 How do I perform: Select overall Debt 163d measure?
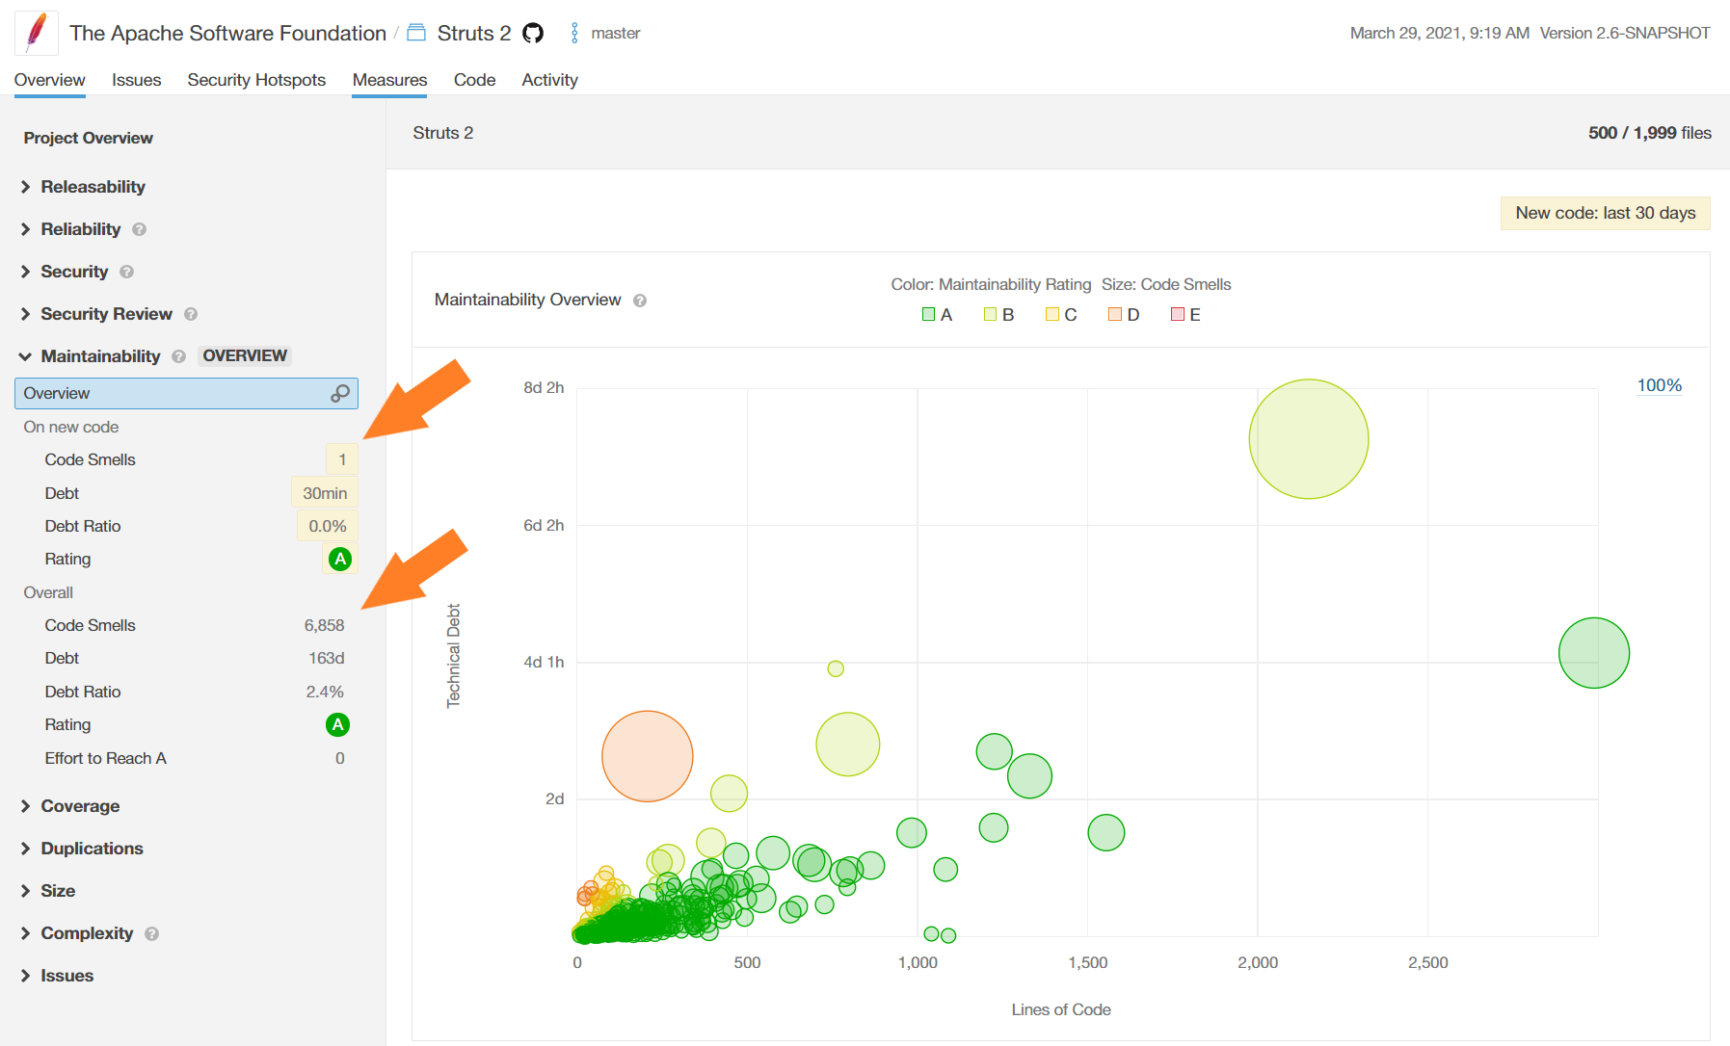[186, 658]
